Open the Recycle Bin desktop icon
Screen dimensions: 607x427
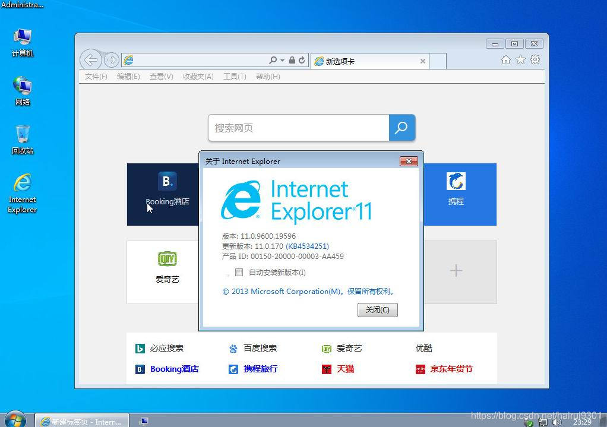pyautogui.click(x=23, y=140)
